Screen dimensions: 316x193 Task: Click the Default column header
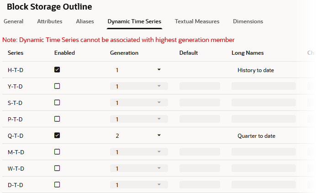[189, 53]
